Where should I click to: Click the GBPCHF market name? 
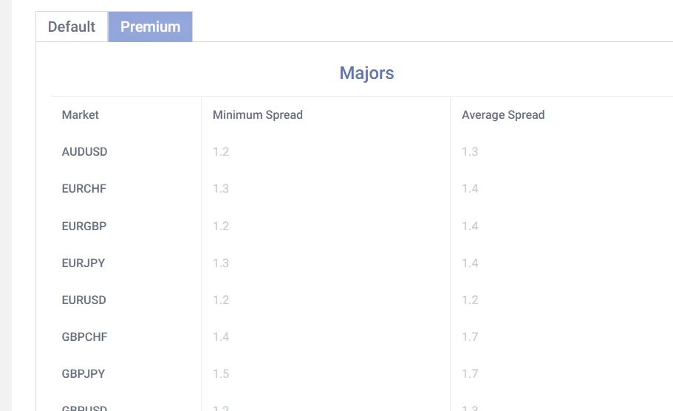pyautogui.click(x=85, y=337)
